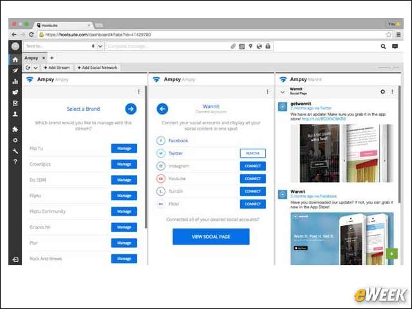Open the Home streams sidebar icon

(15, 59)
